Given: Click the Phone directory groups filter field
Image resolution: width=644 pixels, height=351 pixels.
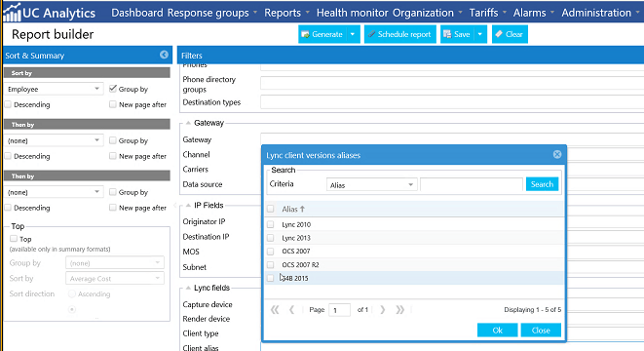Looking at the screenshot, I should pyautogui.click(x=452, y=83).
